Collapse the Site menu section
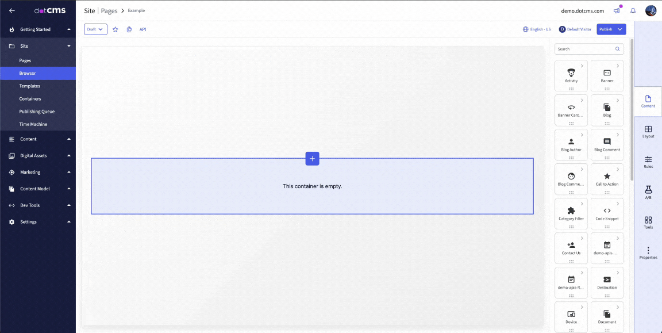 tap(69, 46)
